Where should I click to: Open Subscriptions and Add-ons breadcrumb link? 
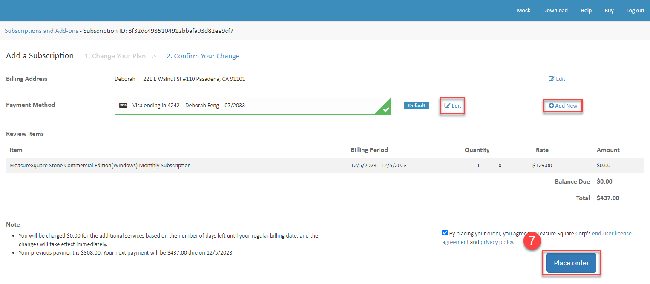pos(41,31)
